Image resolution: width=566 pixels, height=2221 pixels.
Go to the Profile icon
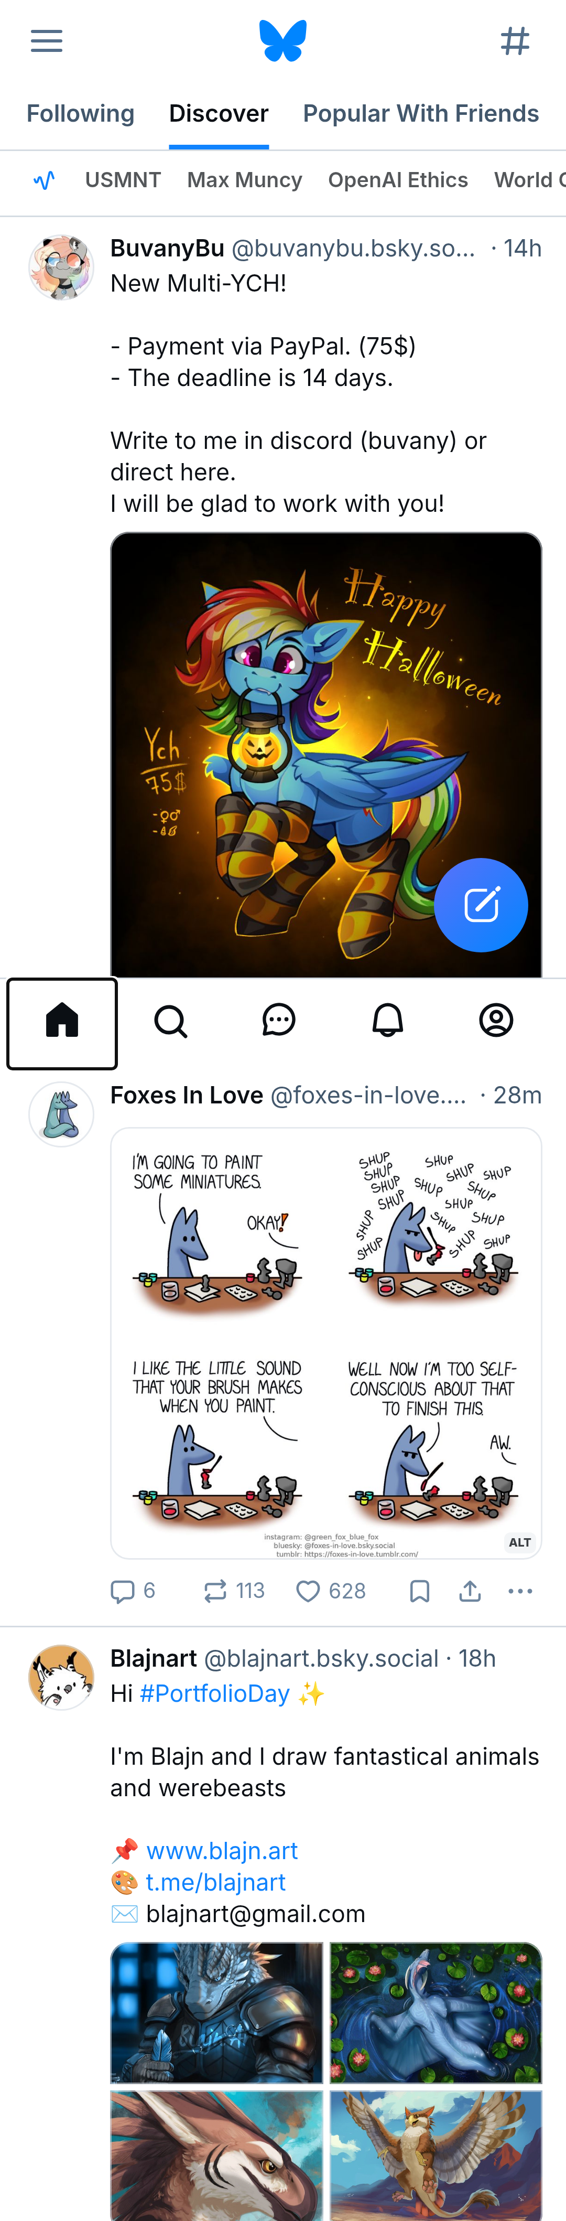click(496, 1021)
